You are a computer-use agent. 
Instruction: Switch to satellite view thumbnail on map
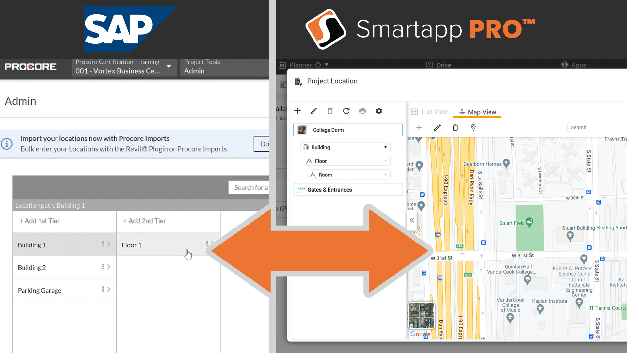click(x=421, y=315)
